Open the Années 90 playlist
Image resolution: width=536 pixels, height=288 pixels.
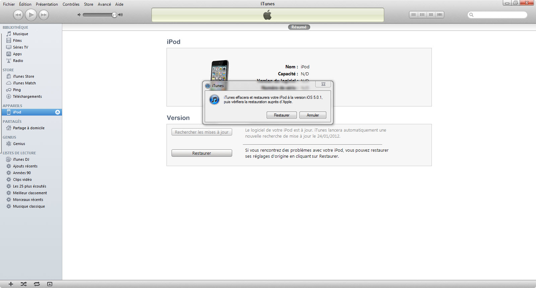22,173
